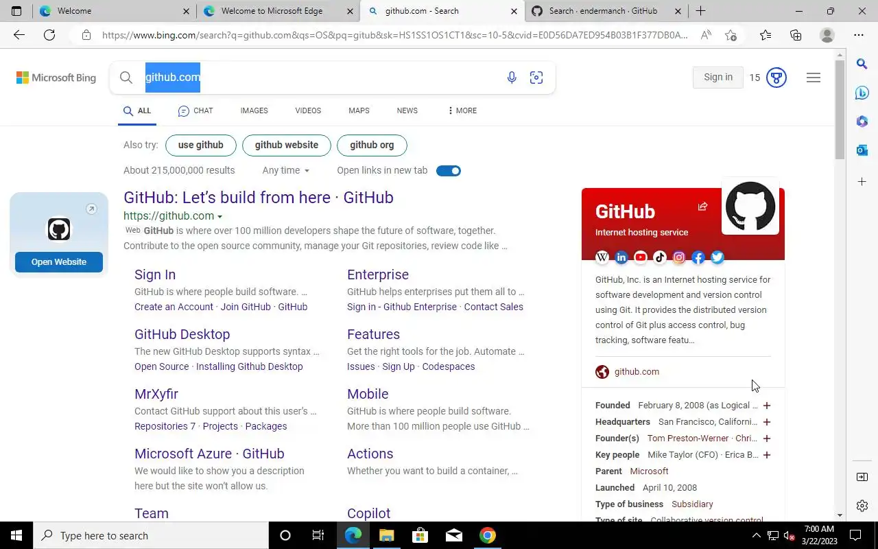Open the Microsoft parent company link
This screenshot has height=549, width=878.
coord(649,471)
